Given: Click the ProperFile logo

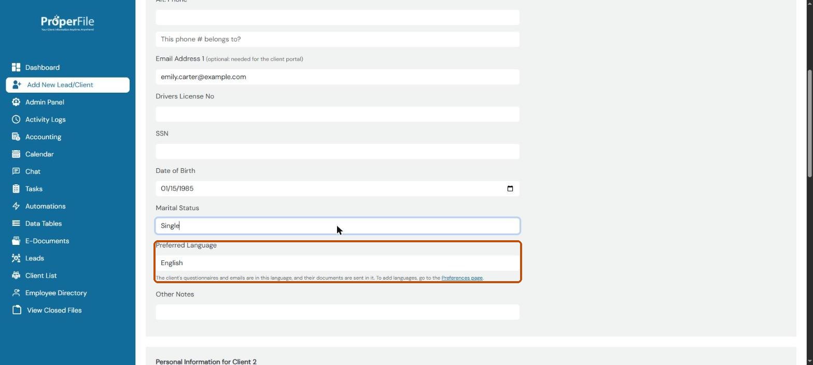Looking at the screenshot, I should click(67, 23).
